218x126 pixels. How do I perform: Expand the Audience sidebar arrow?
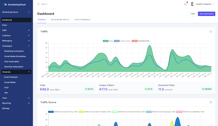[x=29, y=36]
